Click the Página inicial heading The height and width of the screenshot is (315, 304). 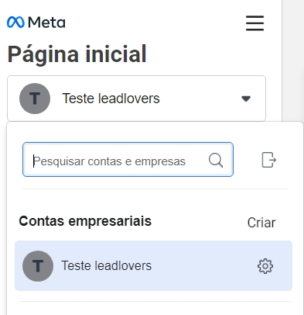pyautogui.click(x=77, y=54)
